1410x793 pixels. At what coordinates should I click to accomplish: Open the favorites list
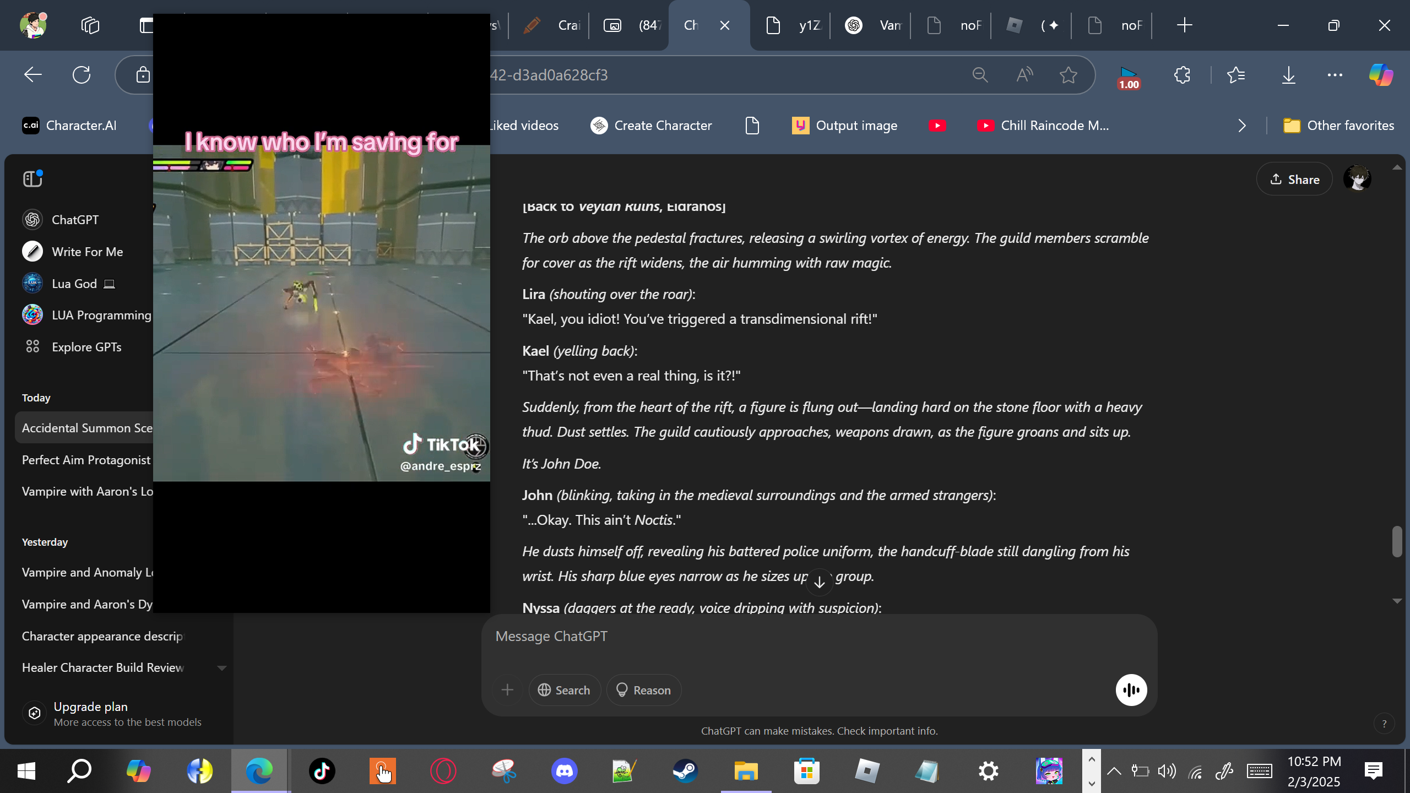tap(1237, 75)
